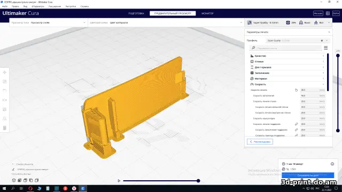This screenshot has height=192, width=342.
Task: Show print time info icon
Action: click(332, 164)
